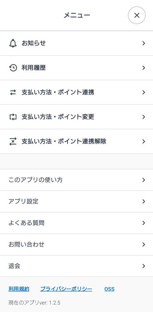Select the 利用履歴 menu entry
The height and width of the screenshot is (312, 153).
tap(76, 68)
